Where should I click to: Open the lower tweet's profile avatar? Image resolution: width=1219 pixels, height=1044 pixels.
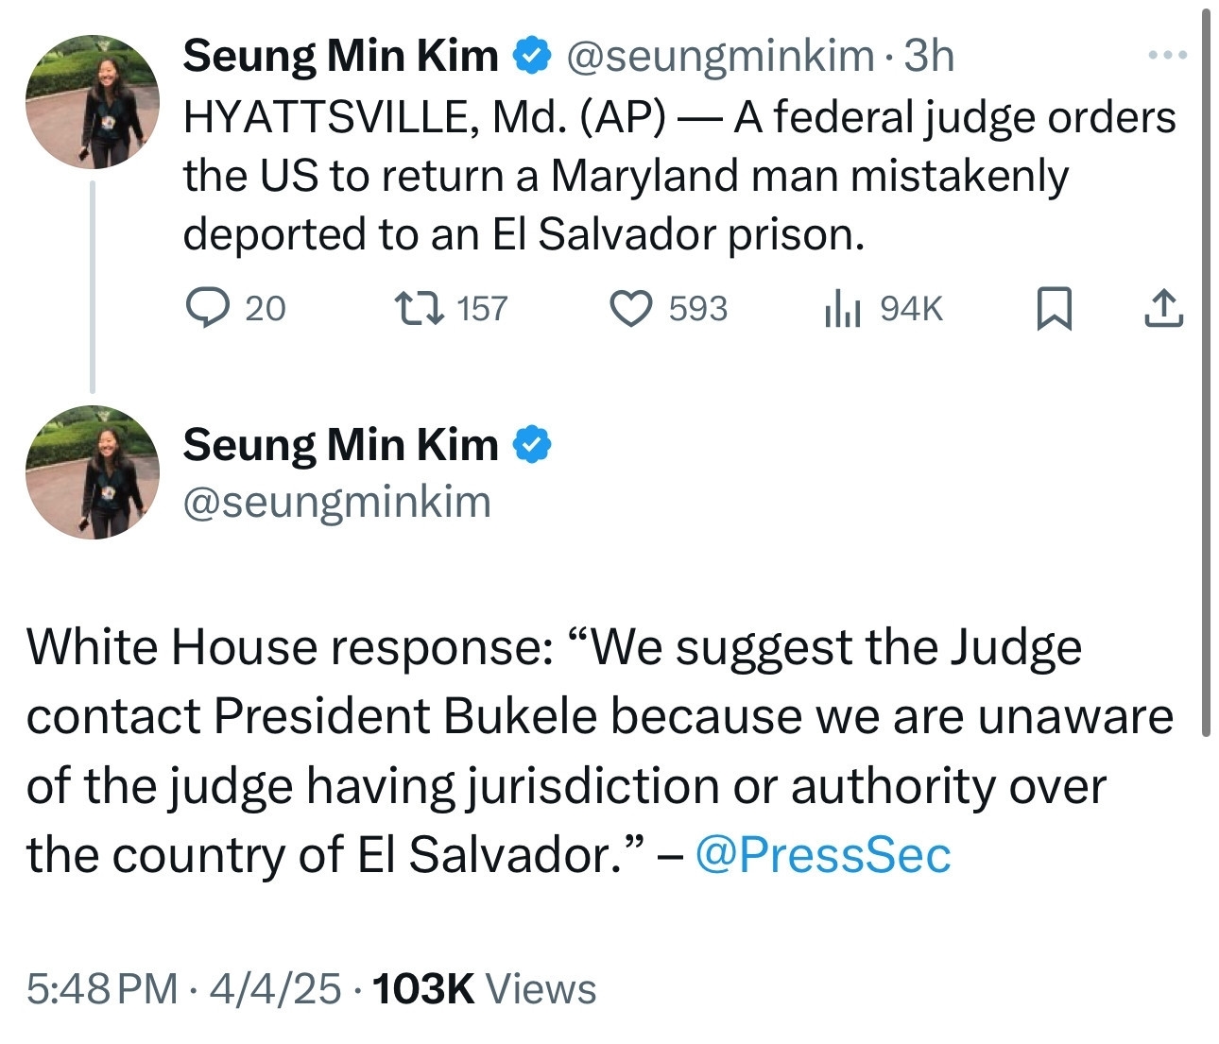pyautogui.click(x=93, y=472)
